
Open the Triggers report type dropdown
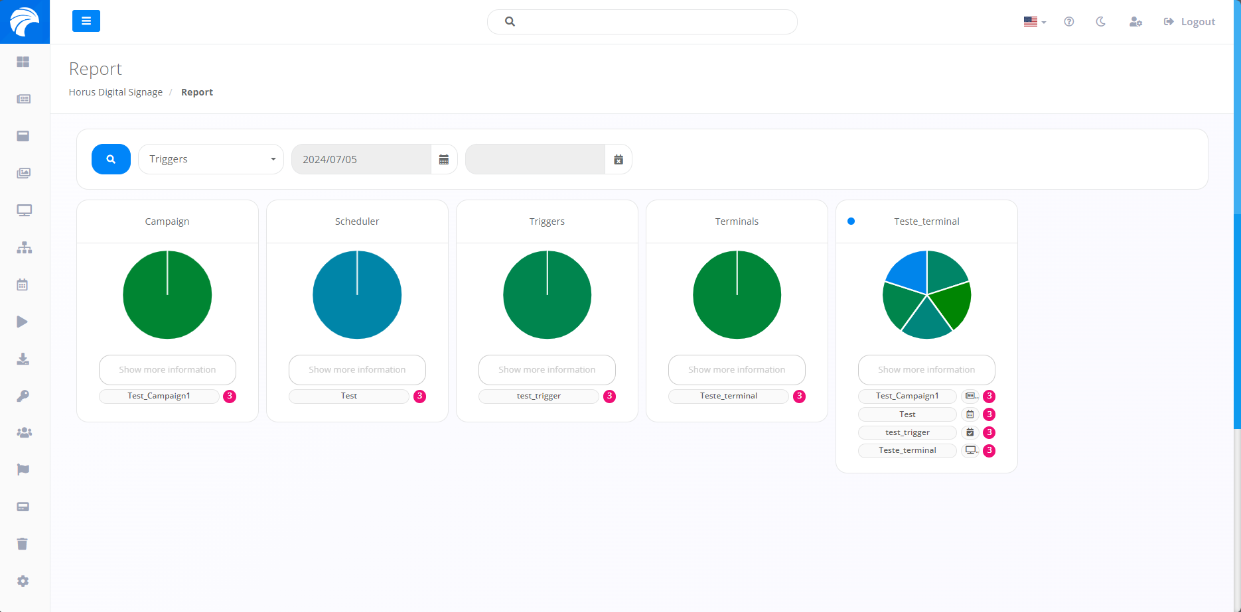[x=211, y=159]
